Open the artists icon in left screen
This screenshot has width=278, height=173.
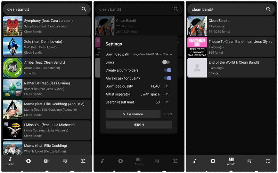coord(47,161)
